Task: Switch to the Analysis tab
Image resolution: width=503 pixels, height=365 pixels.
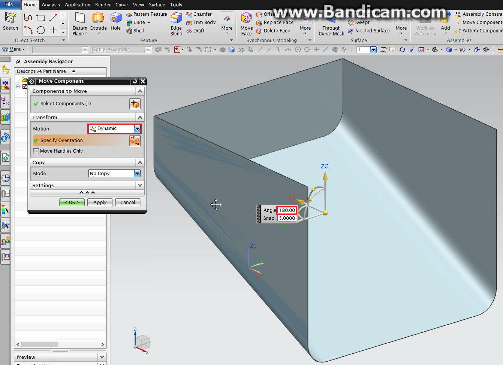Action: (51, 5)
